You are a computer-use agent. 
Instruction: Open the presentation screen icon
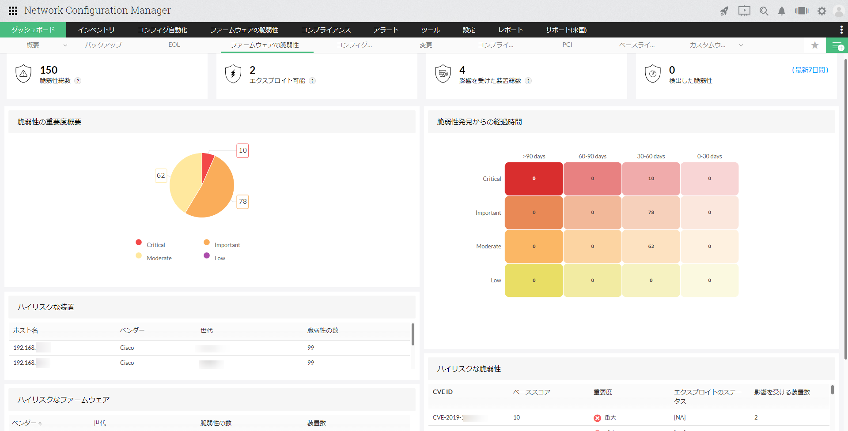pyautogui.click(x=744, y=11)
